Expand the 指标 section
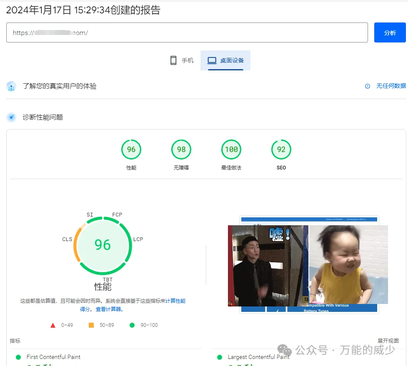Image resolution: width=408 pixels, height=366 pixels. coord(15,341)
